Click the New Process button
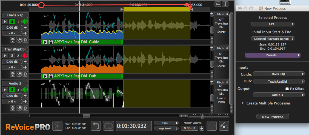Screen dimensions: 309x135 click(273, 117)
